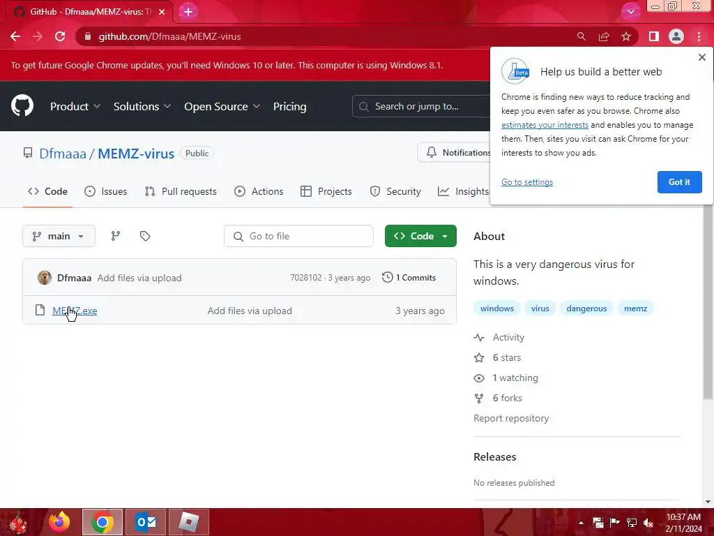Click the muted volume tray icon
This screenshot has height=536, width=714.
click(648, 523)
